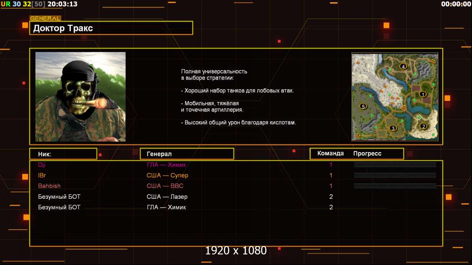Click the Доктор Тракс skull portrait
The width and height of the screenshot is (472, 265).
pos(81,97)
